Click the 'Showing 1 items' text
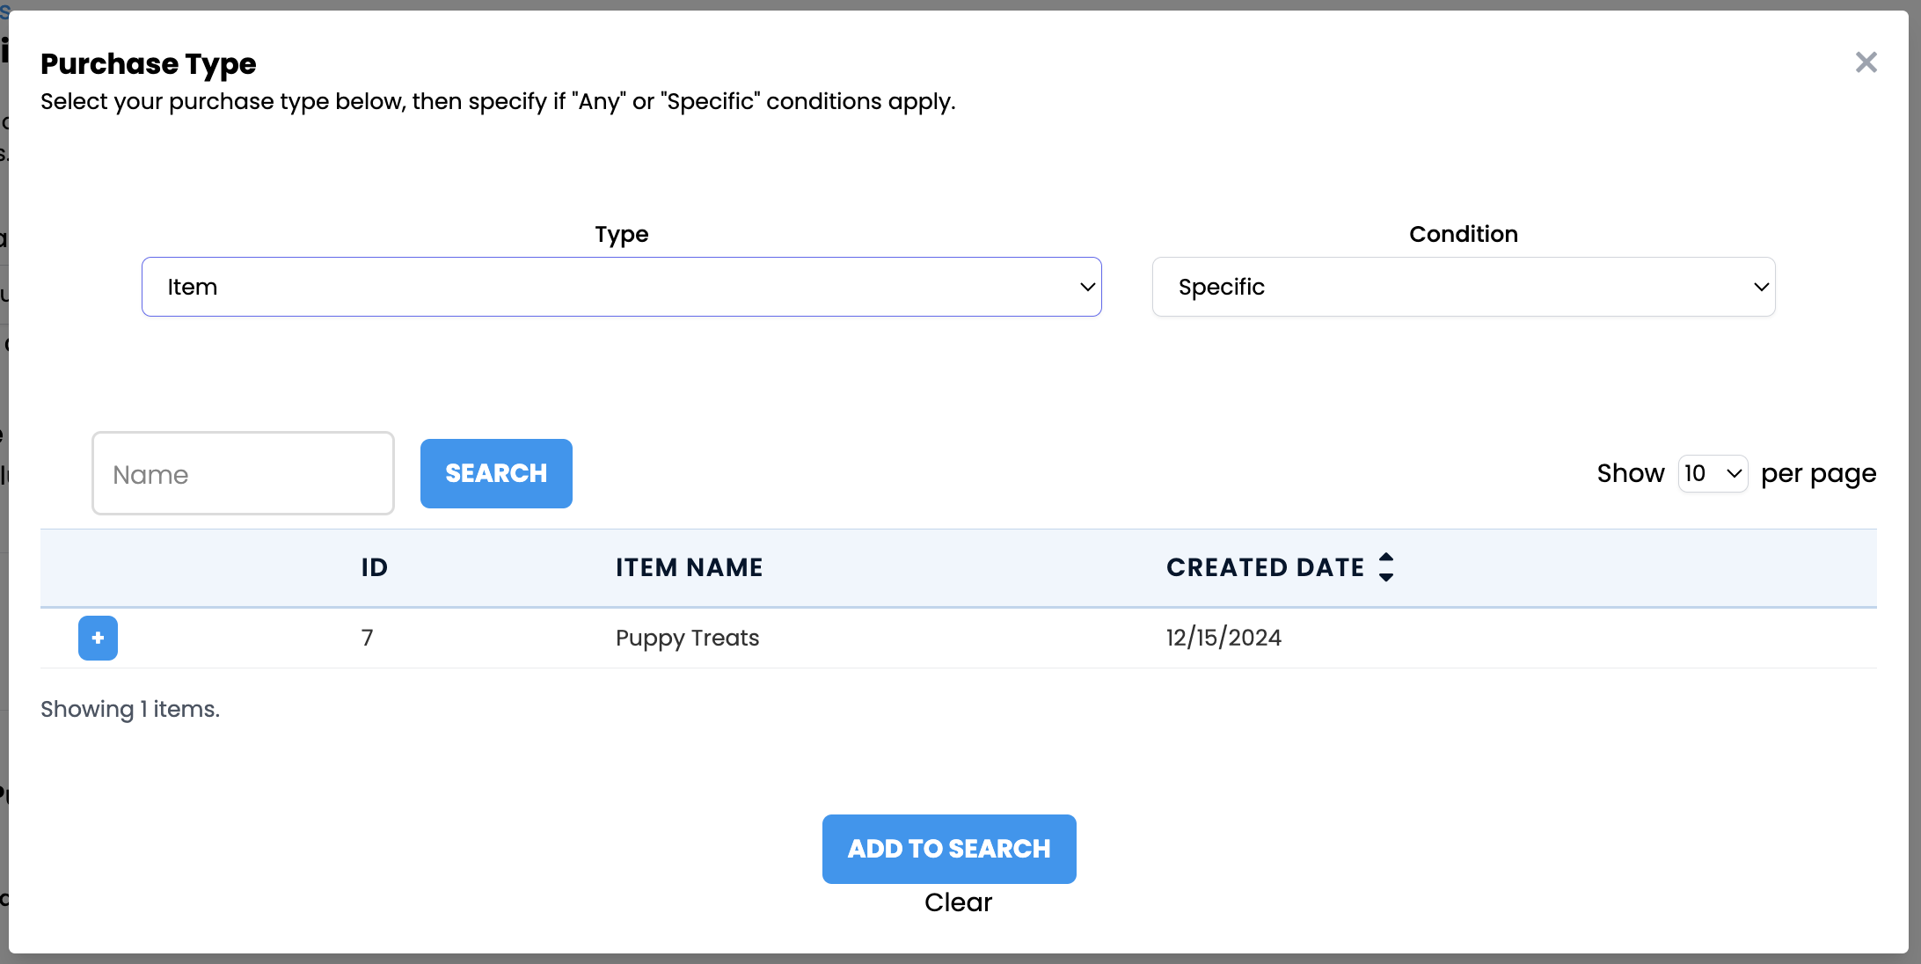Image resolution: width=1921 pixels, height=964 pixels. coord(130,709)
